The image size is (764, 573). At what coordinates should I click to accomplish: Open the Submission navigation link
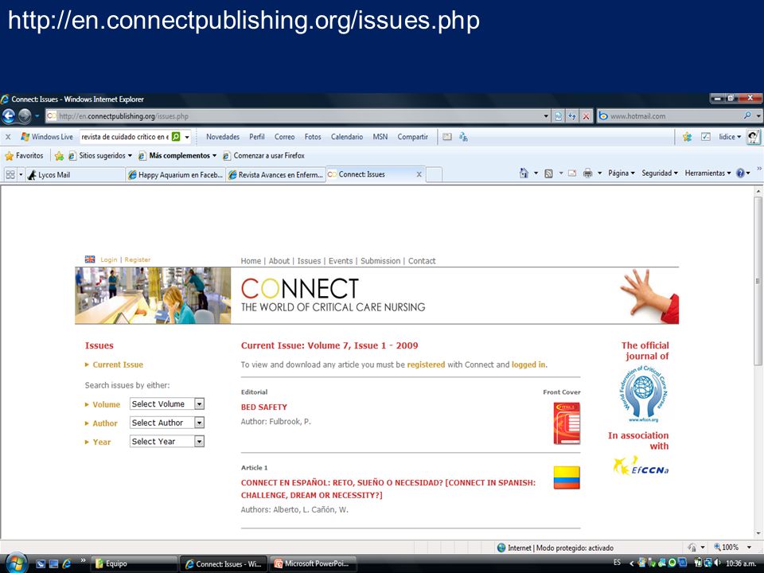pos(380,261)
